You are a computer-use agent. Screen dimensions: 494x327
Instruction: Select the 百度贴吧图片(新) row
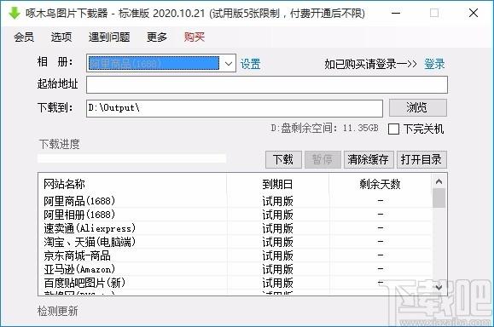tap(235, 283)
